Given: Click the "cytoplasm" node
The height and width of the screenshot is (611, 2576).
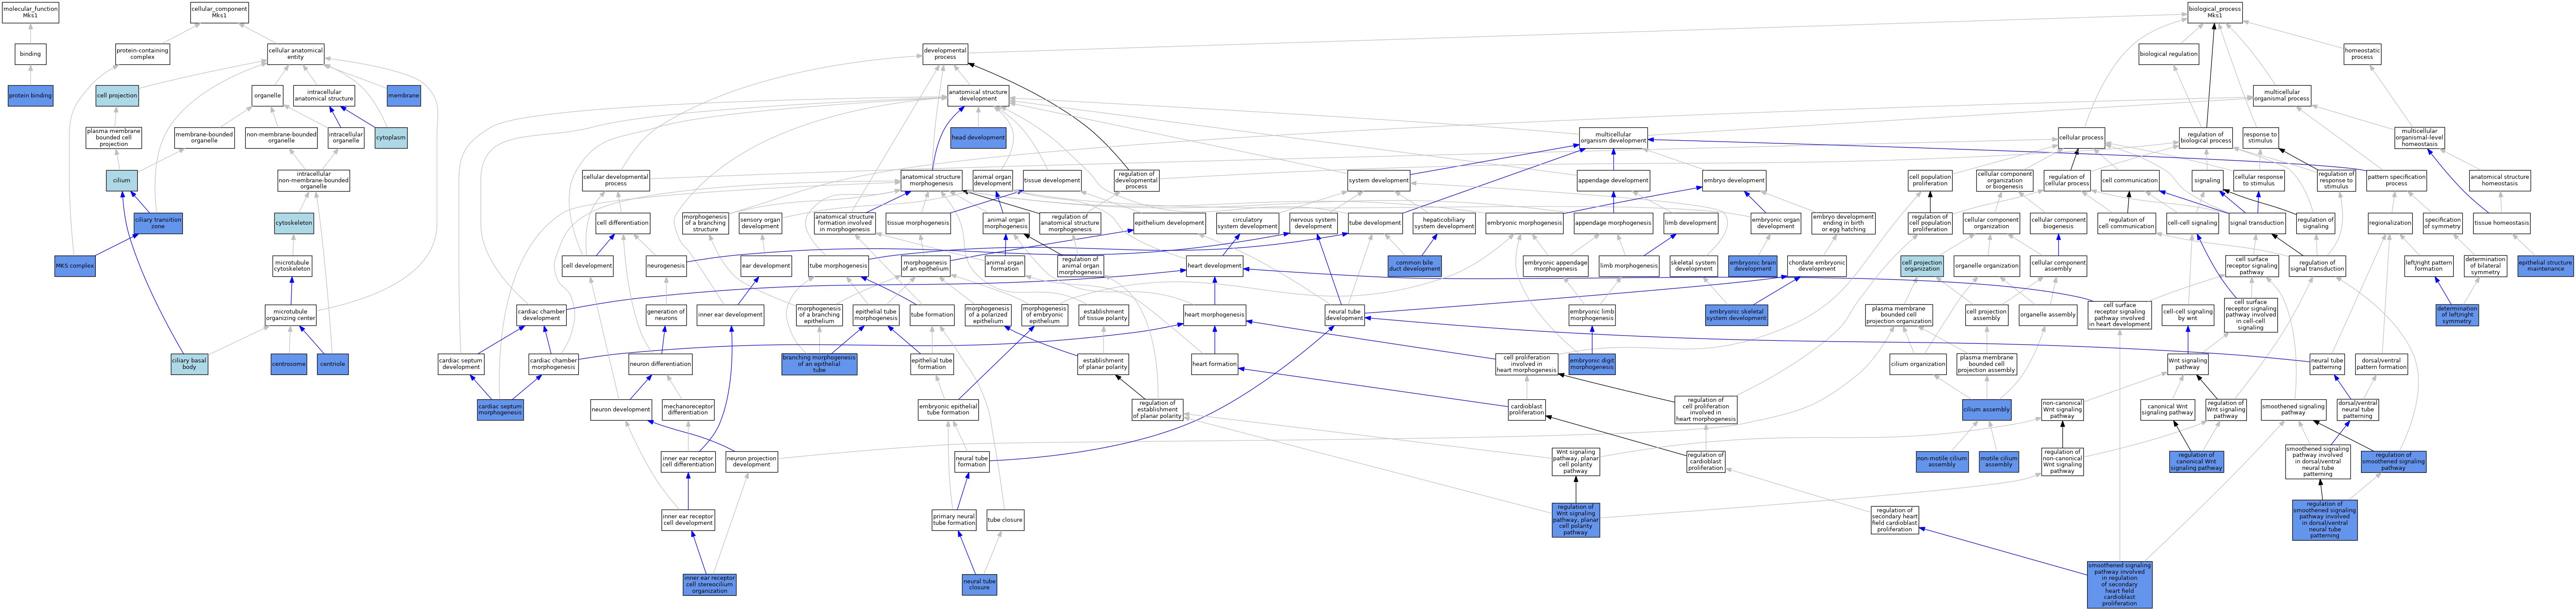Looking at the screenshot, I should tap(391, 138).
